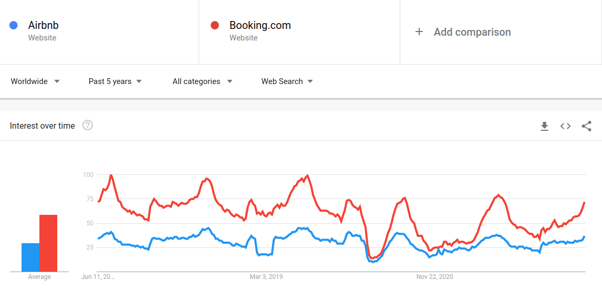Select the red Booking.com average bar
Screen dimensions: 602x291
pos(48,243)
